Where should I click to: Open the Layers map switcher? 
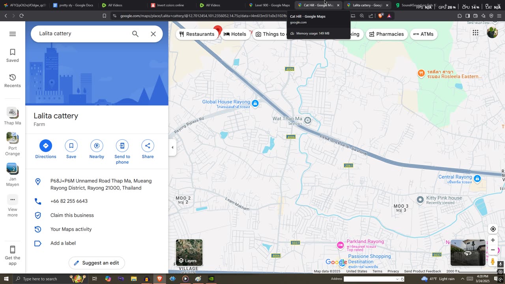click(189, 252)
